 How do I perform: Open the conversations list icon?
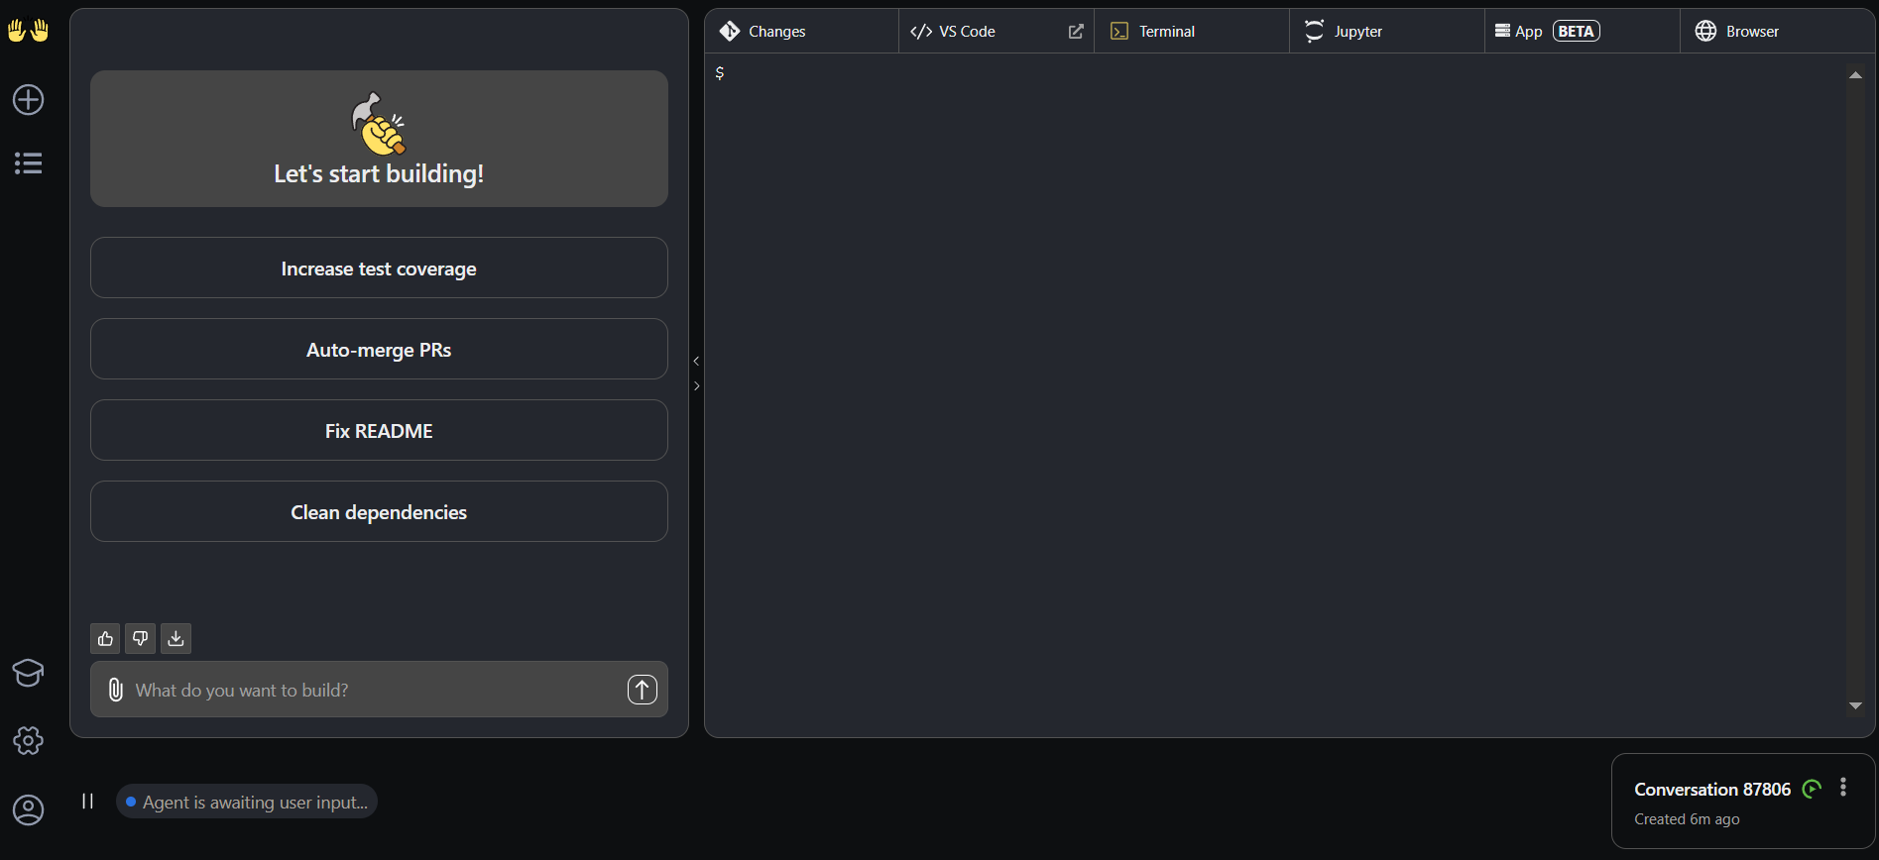pos(28,163)
